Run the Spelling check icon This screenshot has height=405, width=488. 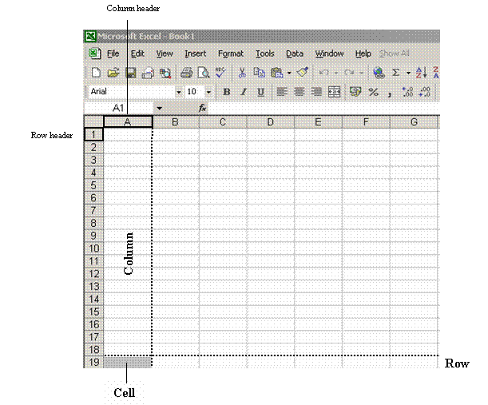(220, 73)
